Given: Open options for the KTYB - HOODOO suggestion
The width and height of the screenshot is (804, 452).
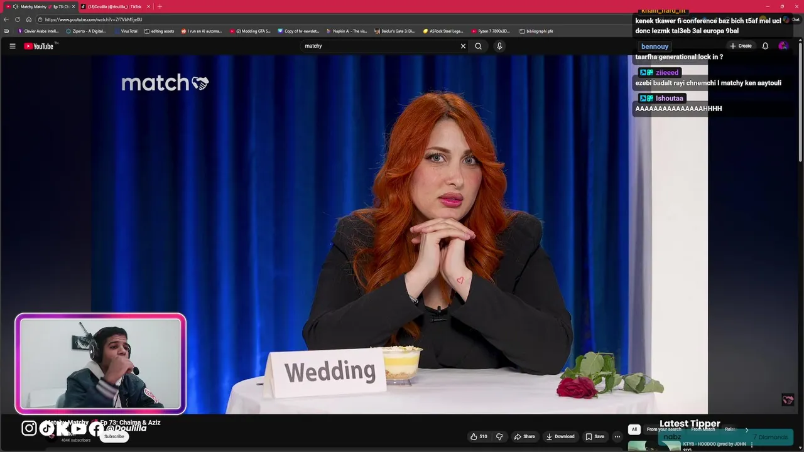Looking at the screenshot, I should (751, 444).
